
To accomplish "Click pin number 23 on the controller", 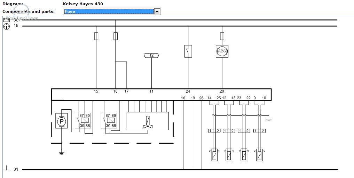I will (239, 98).
